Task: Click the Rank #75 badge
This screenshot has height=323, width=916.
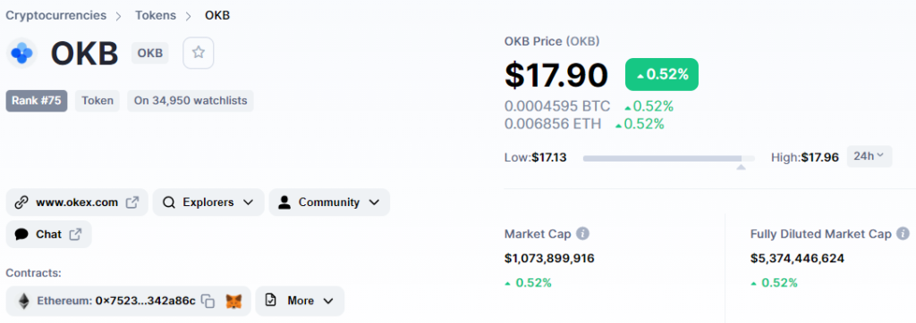Action: coord(36,101)
